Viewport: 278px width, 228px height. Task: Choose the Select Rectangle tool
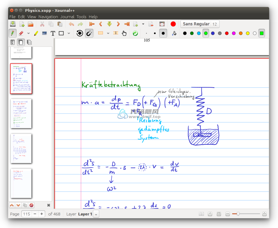[x=100, y=33]
